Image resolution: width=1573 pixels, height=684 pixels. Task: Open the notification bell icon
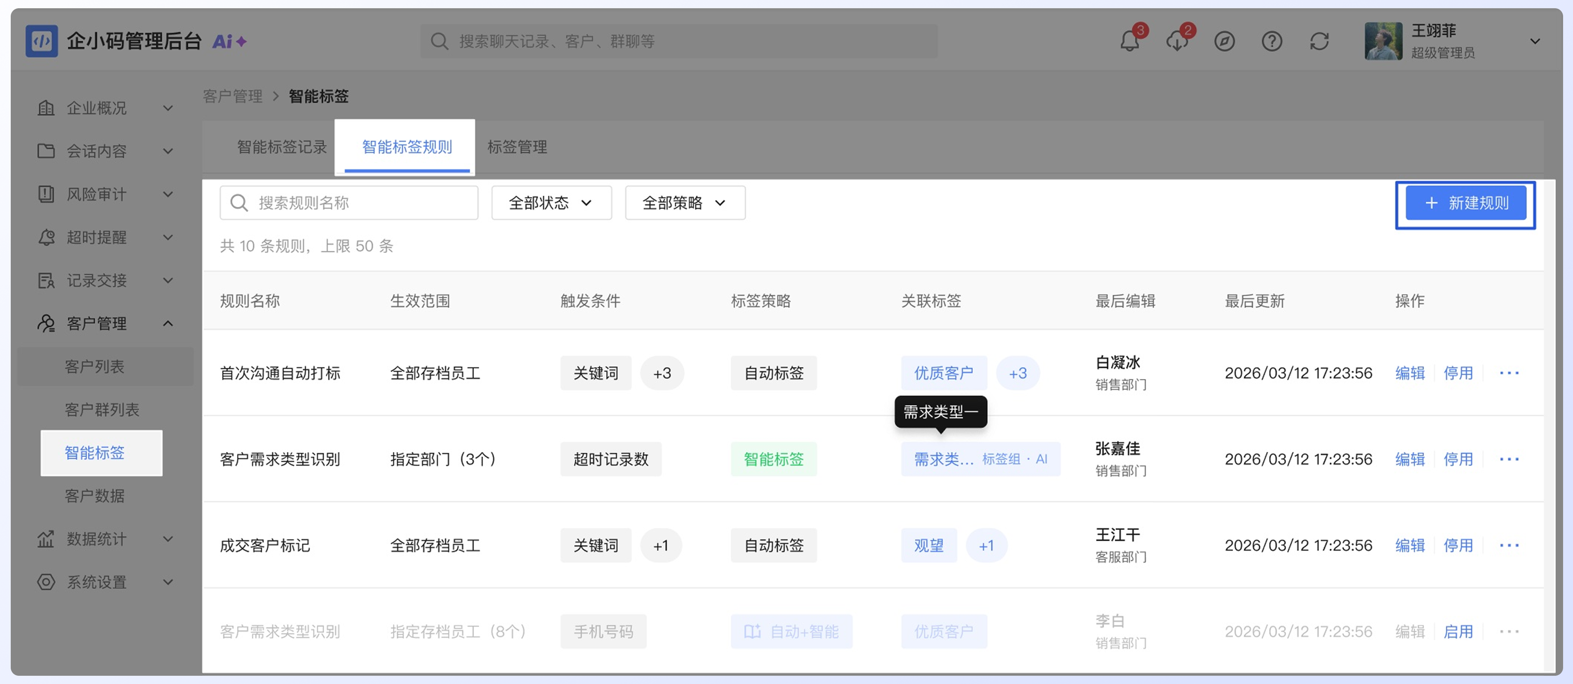[1129, 41]
